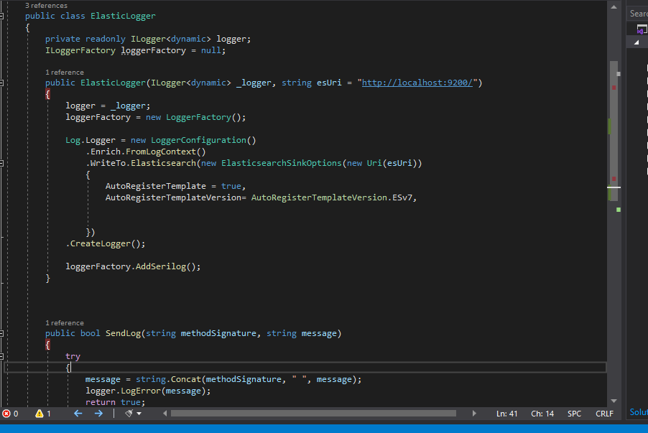The height and width of the screenshot is (433, 648).
Task: Click the Visual Studio solution icon in right panel
Action: pyautogui.click(x=641, y=29)
